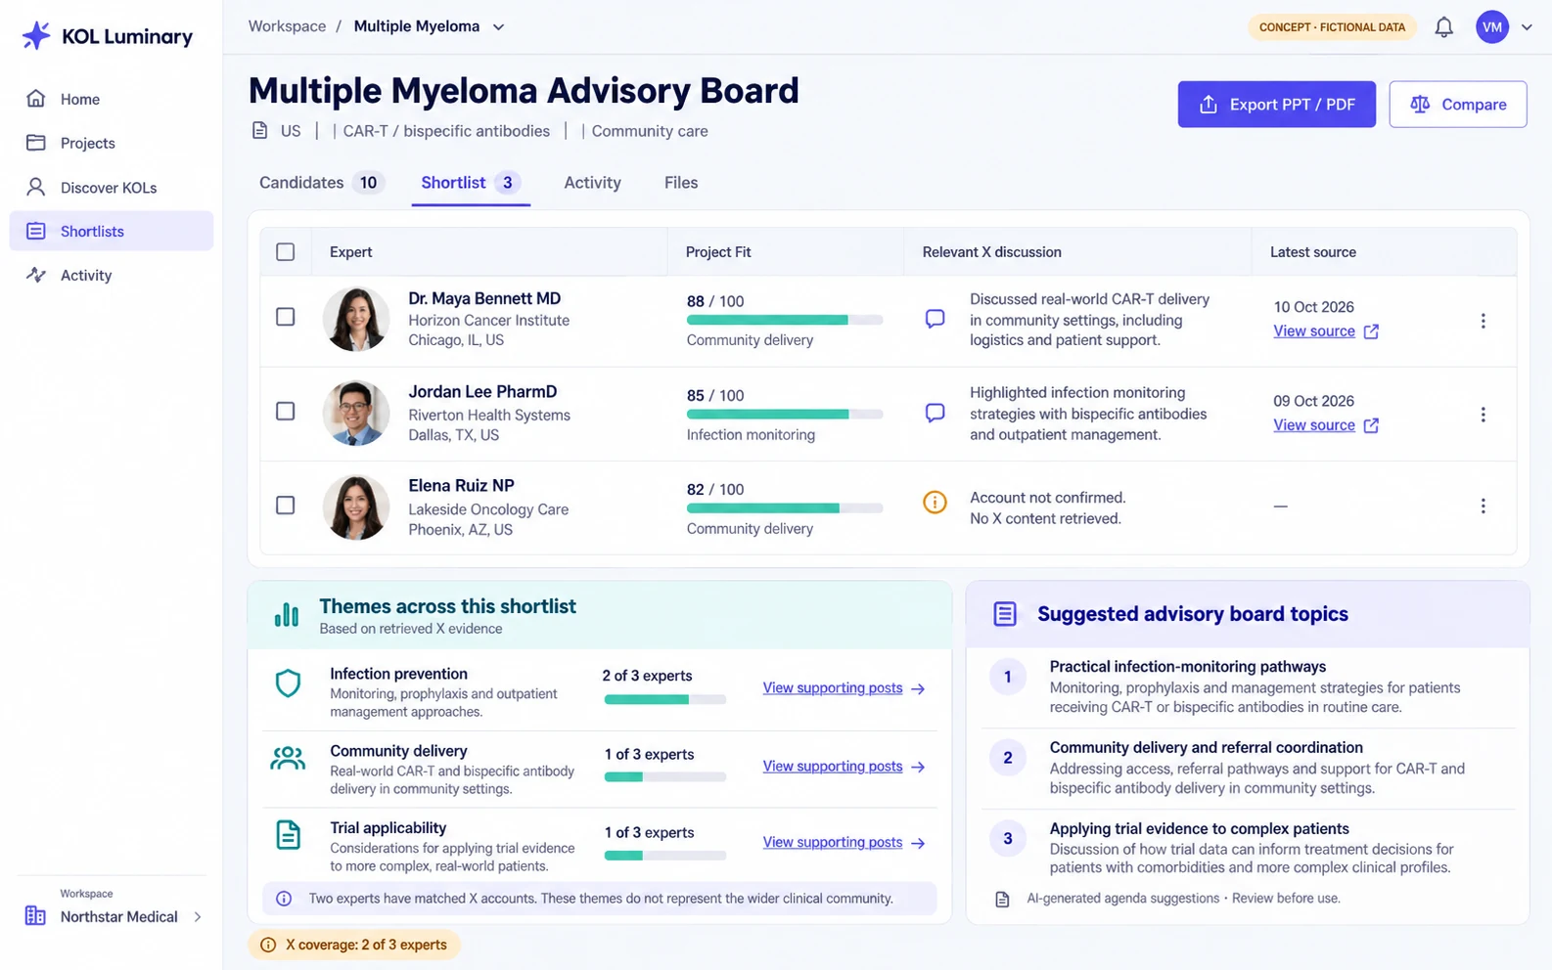Select all experts with header checkbox
Image resolution: width=1552 pixels, height=970 pixels.
coord(286,252)
